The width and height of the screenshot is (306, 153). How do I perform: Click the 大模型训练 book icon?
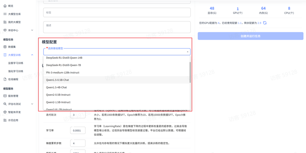tap(5, 55)
